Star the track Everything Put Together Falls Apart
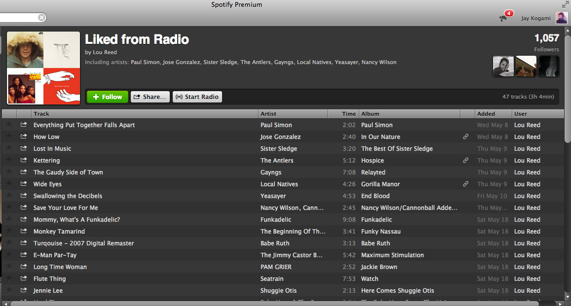The height and width of the screenshot is (306, 571). point(9,125)
